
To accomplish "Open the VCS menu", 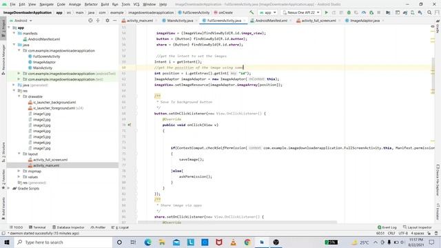I will pyautogui.click(x=136, y=4).
